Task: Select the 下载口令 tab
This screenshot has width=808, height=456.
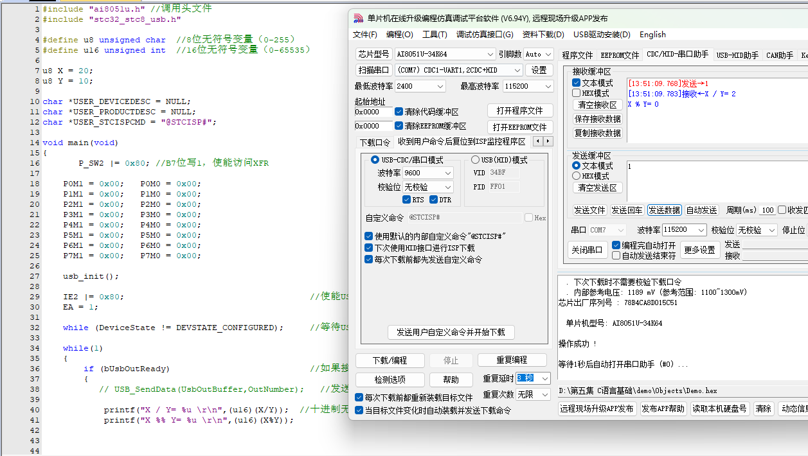Action: 375,142
